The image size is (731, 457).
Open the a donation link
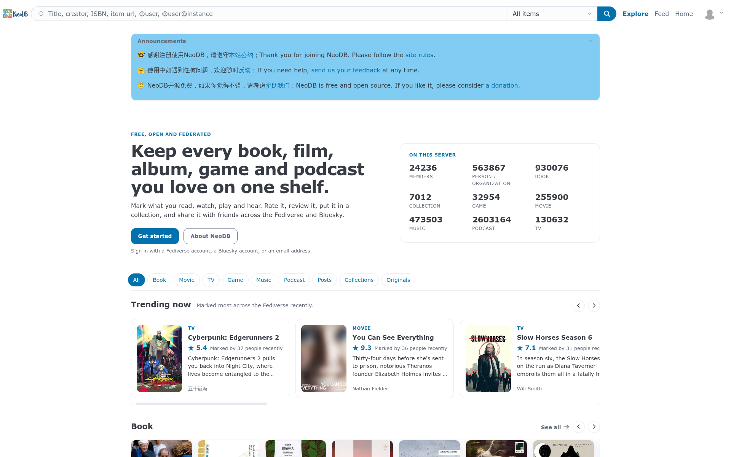point(502,85)
